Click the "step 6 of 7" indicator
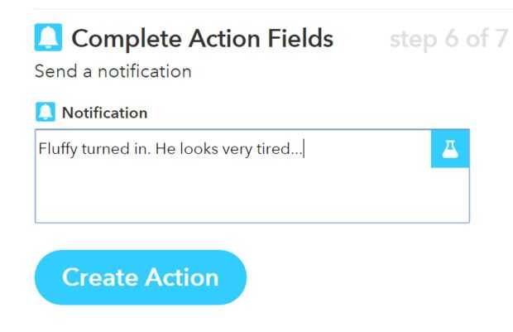 [x=447, y=39]
